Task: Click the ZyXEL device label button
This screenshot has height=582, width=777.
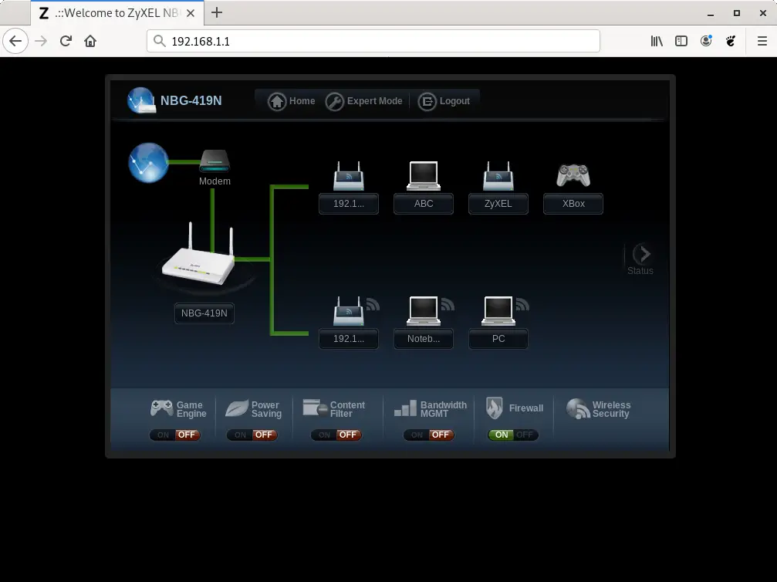Action: click(498, 204)
